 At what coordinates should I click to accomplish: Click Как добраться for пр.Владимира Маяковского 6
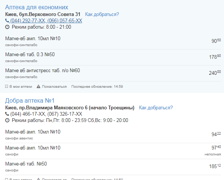coord(156,107)
